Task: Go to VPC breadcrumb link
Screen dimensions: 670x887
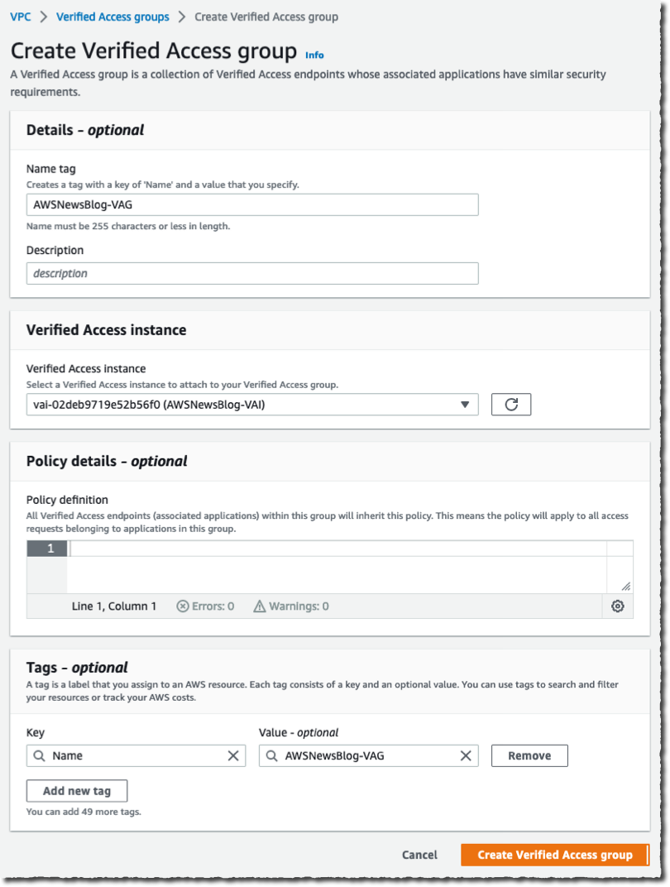Action: tap(21, 17)
